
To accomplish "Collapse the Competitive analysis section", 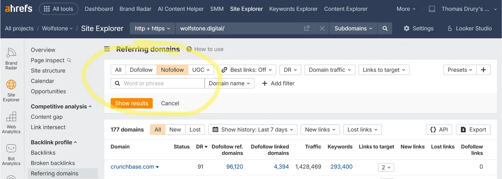I will pyautogui.click(x=61, y=106).
